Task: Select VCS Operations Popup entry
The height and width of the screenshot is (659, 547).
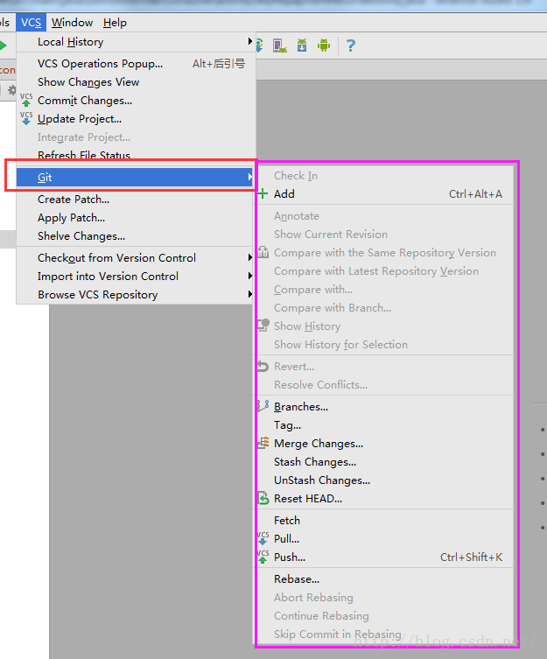Action: [x=136, y=64]
